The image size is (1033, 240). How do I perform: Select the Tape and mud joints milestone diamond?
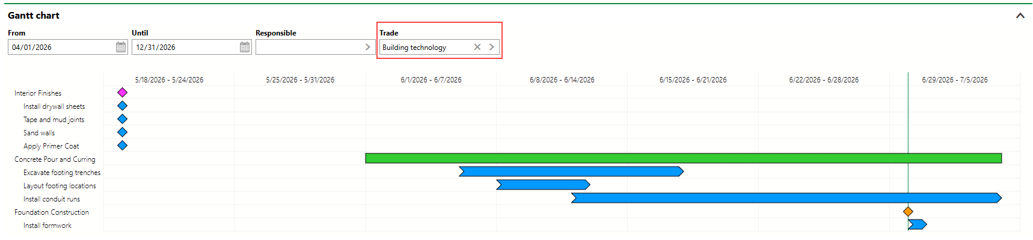[x=123, y=119]
